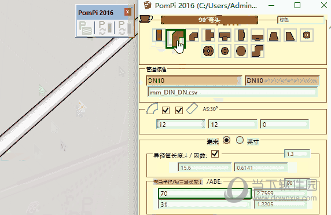Open the left DN10 pipe size dropdown

194,81
